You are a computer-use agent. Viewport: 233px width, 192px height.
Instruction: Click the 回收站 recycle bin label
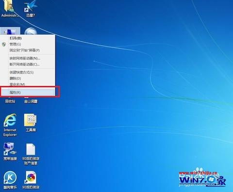10,102
